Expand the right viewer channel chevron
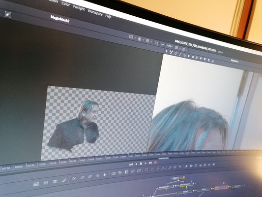 point(186,50)
